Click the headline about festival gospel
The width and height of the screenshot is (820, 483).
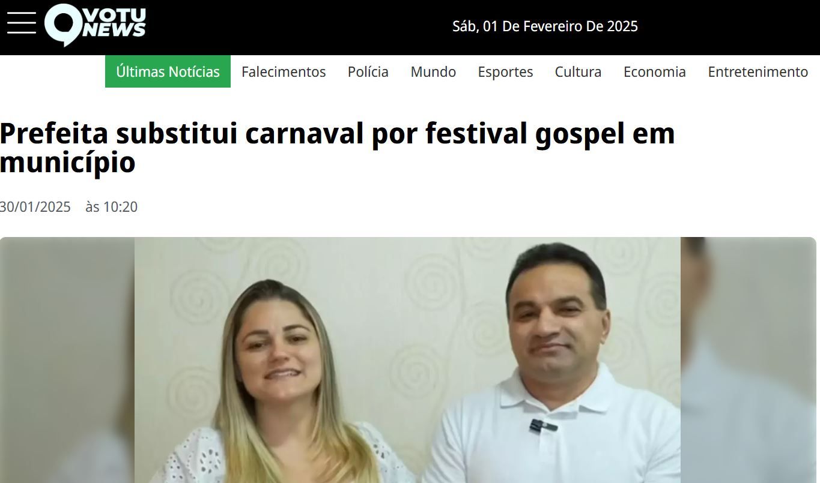(x=338, y=148)
